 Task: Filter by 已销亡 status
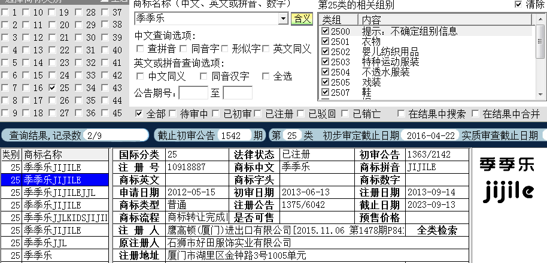(x=345, y=113)
